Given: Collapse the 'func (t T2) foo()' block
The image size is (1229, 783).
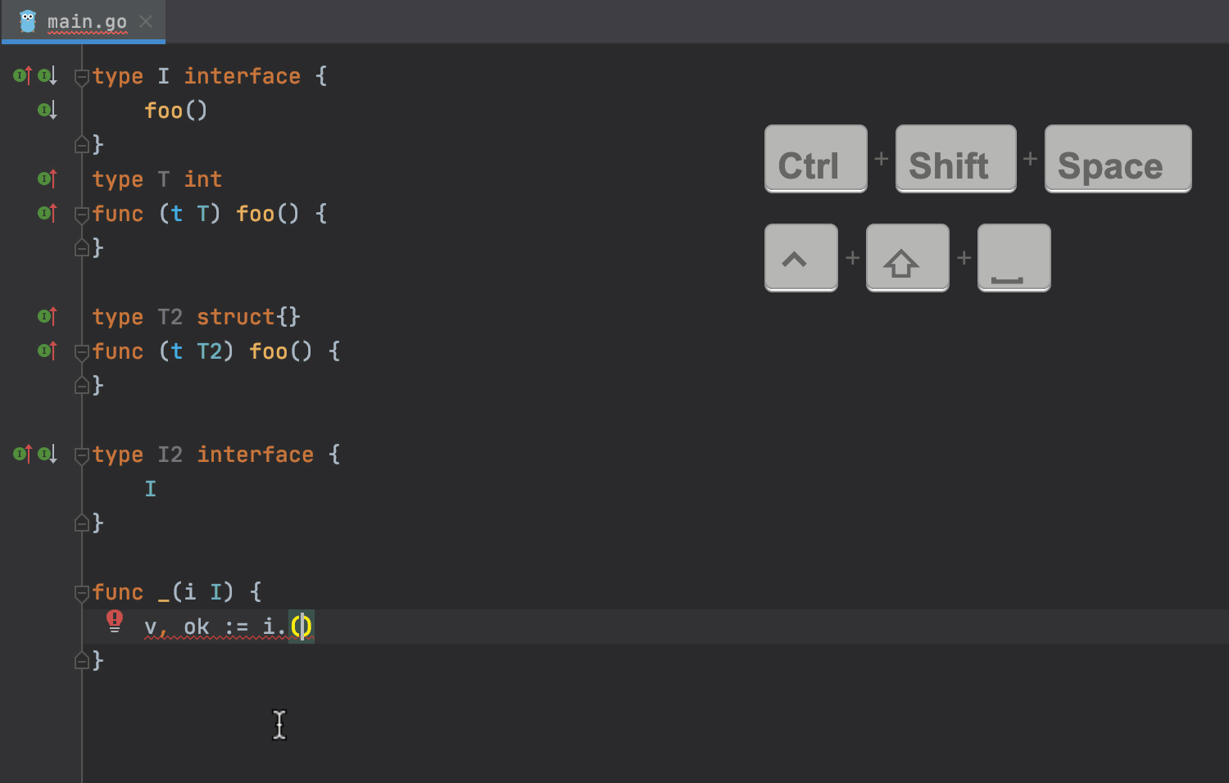Looking at the screenshot, I should pos(82,352).
